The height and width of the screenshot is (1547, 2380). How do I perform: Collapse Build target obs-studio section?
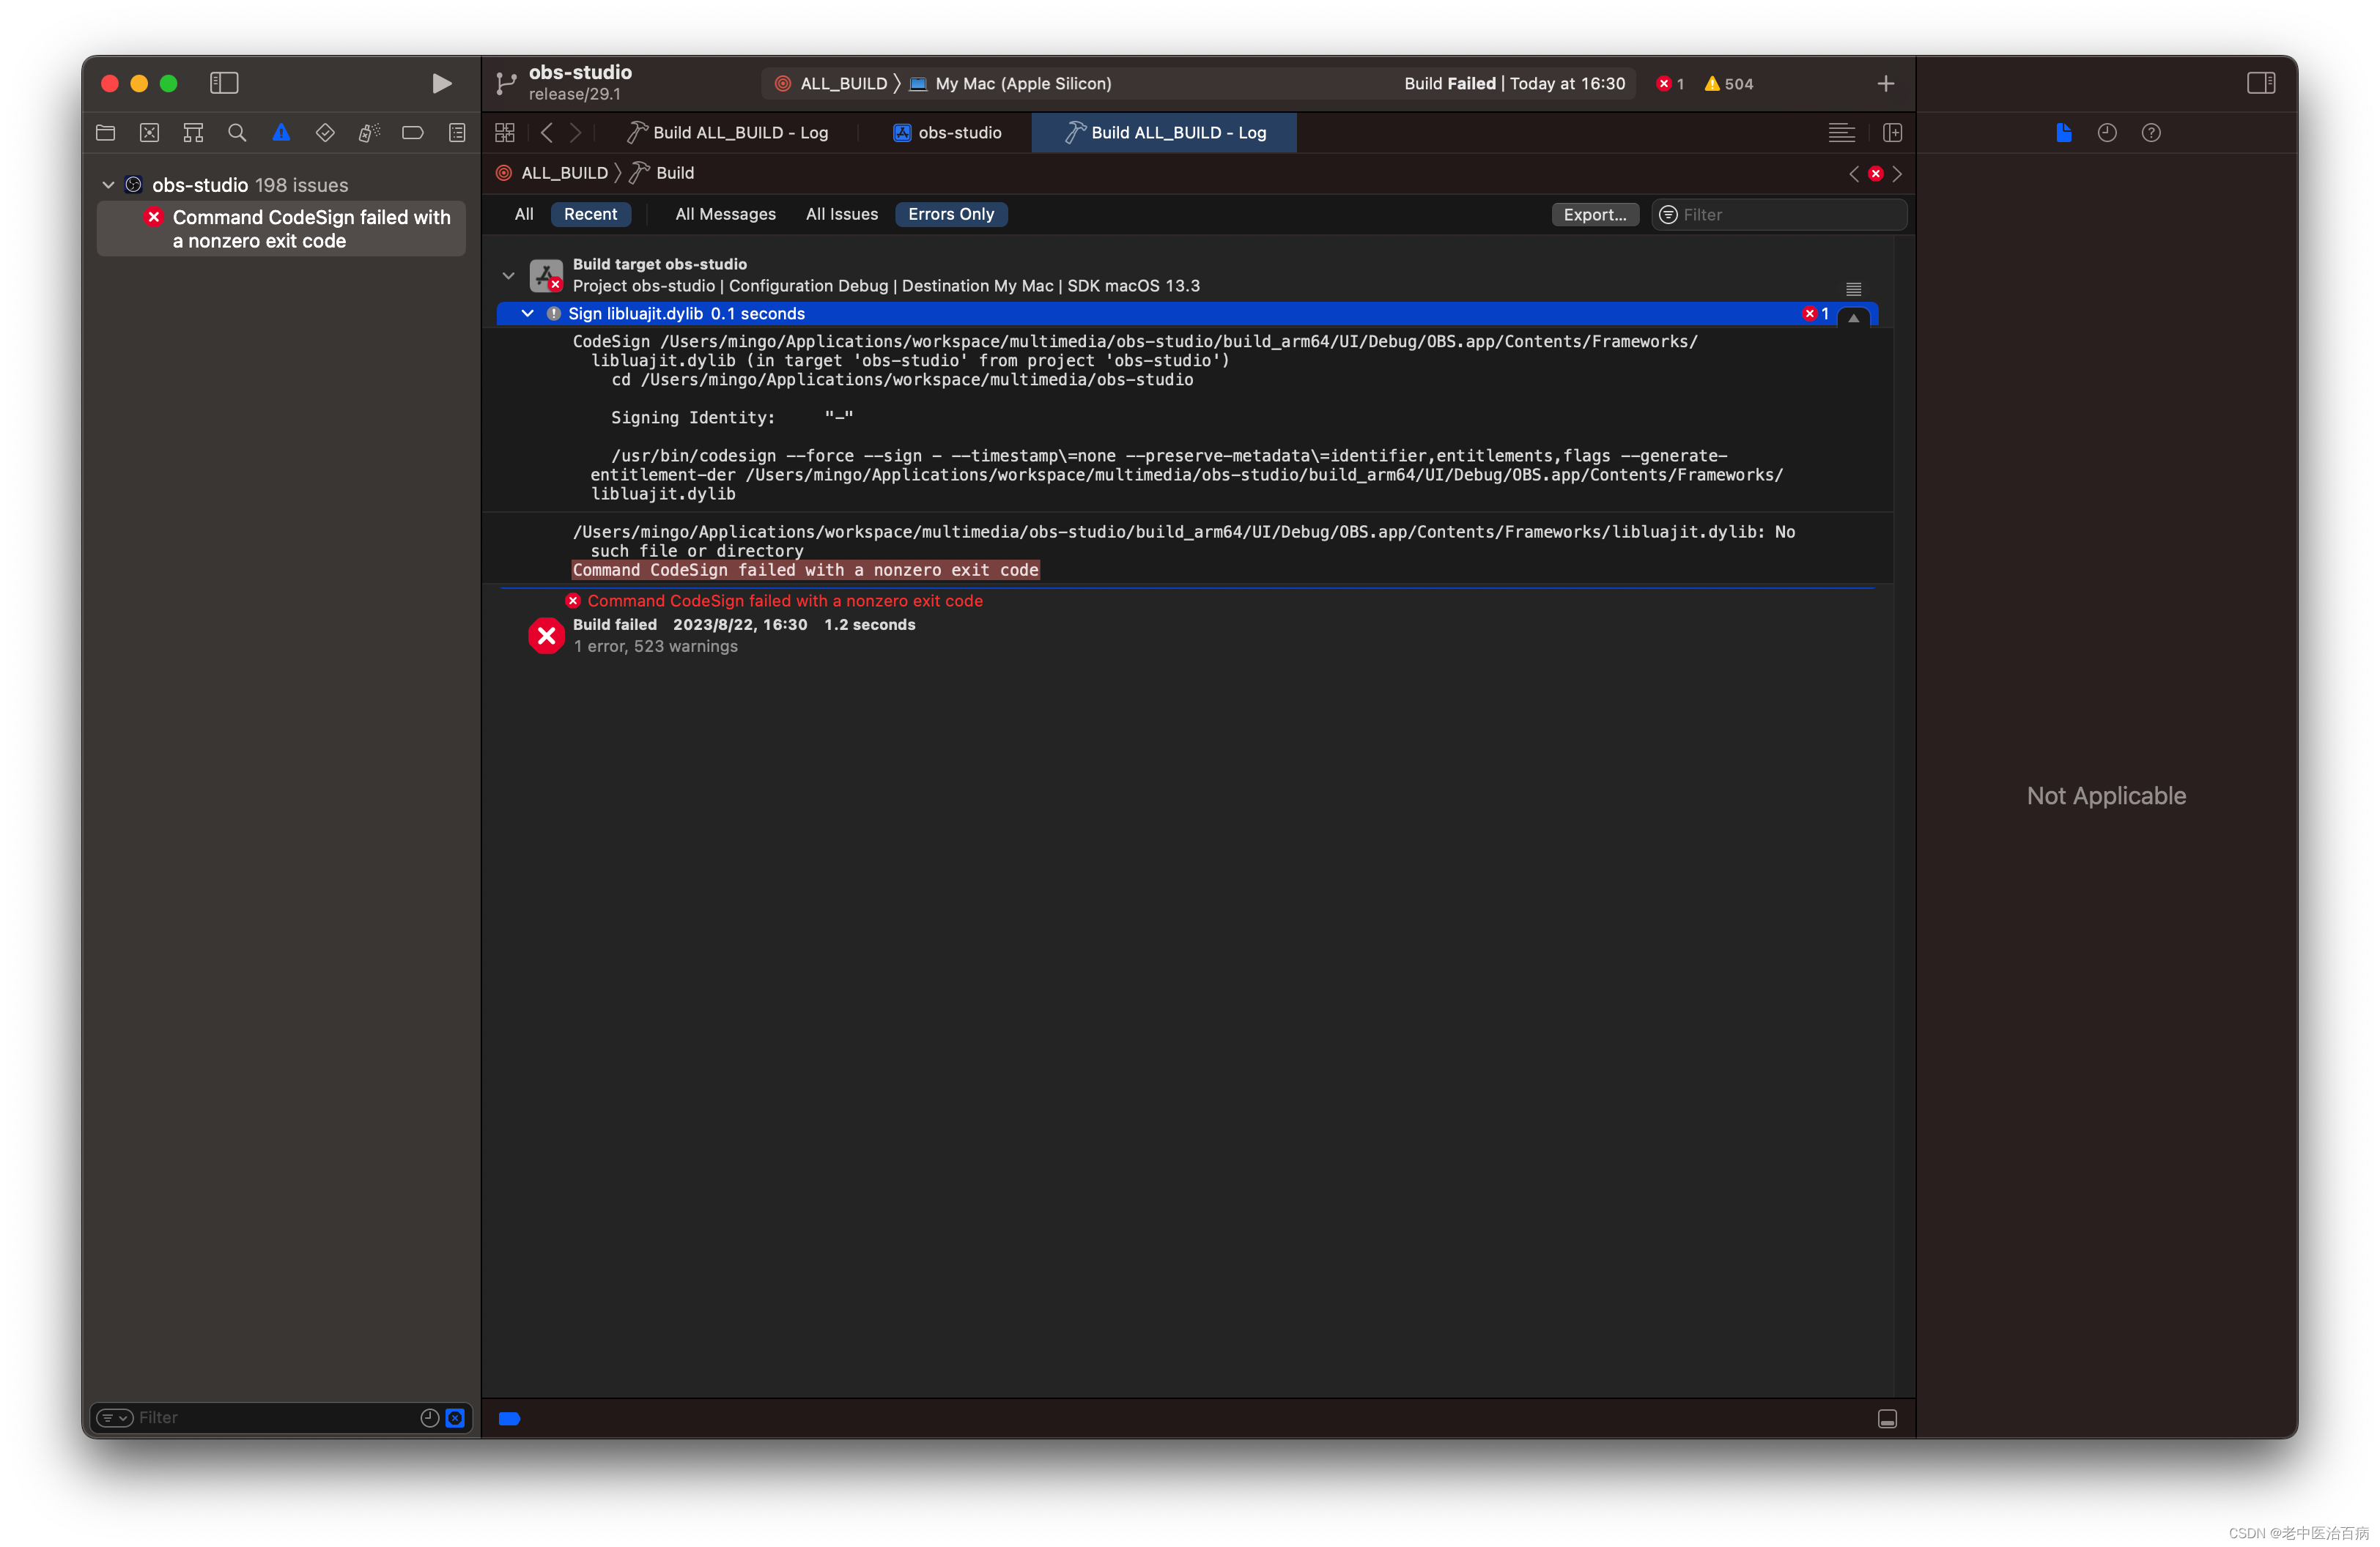point(508,275)
